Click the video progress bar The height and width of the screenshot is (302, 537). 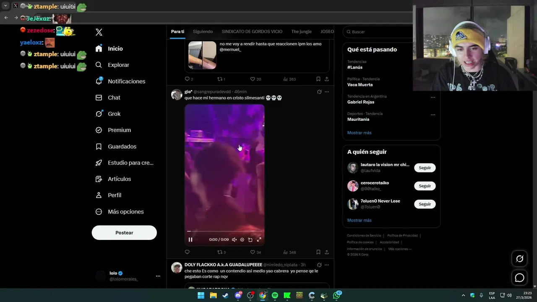[x=224, y=231]
